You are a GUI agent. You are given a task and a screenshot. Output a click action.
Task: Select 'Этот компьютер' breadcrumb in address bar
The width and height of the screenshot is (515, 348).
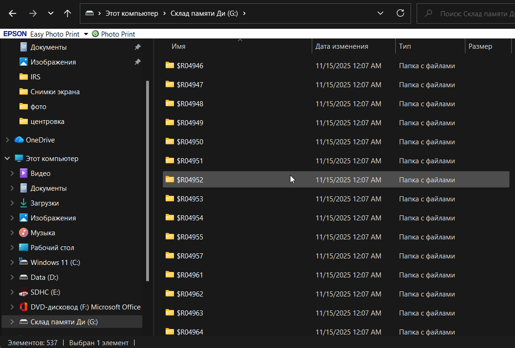[132, 13]
